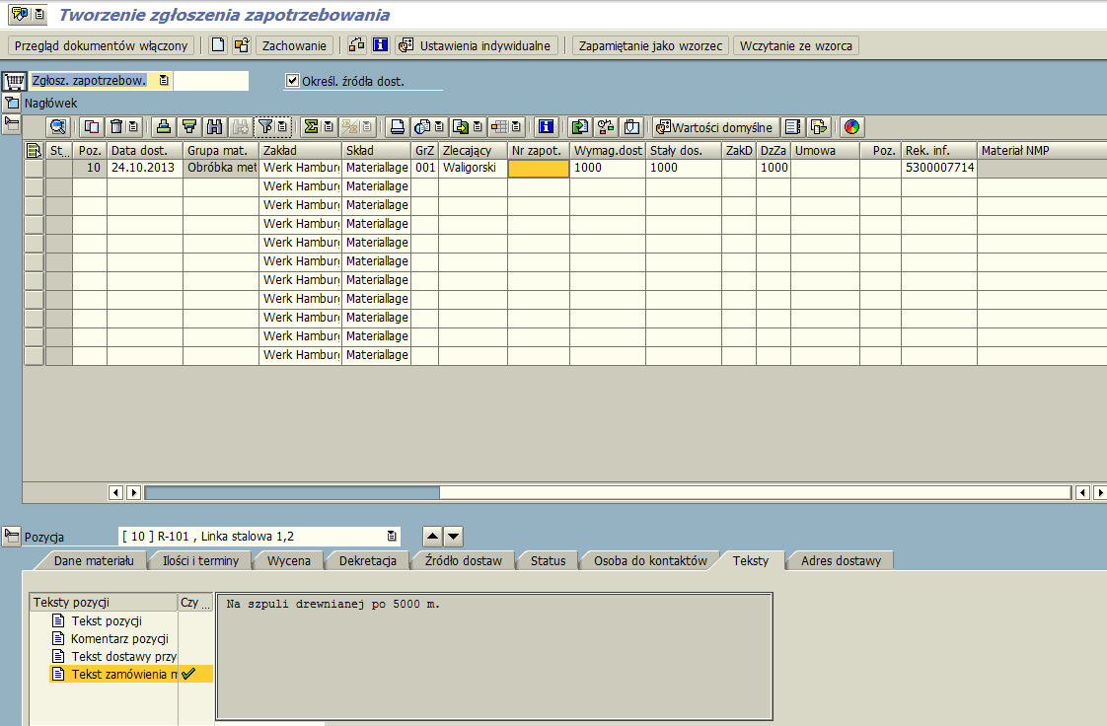Open the layout icon dropdown arrow

coord(516,127)
